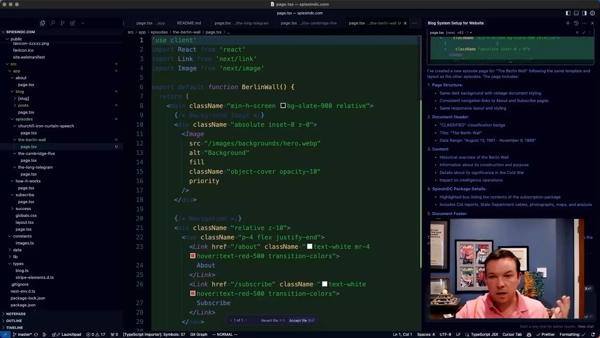Select the Source Control icon
The width and height of the screenshot is (600, 338).
tap(62, 23)
